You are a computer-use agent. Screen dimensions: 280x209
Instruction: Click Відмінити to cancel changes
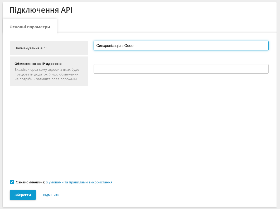coord(51,195)
